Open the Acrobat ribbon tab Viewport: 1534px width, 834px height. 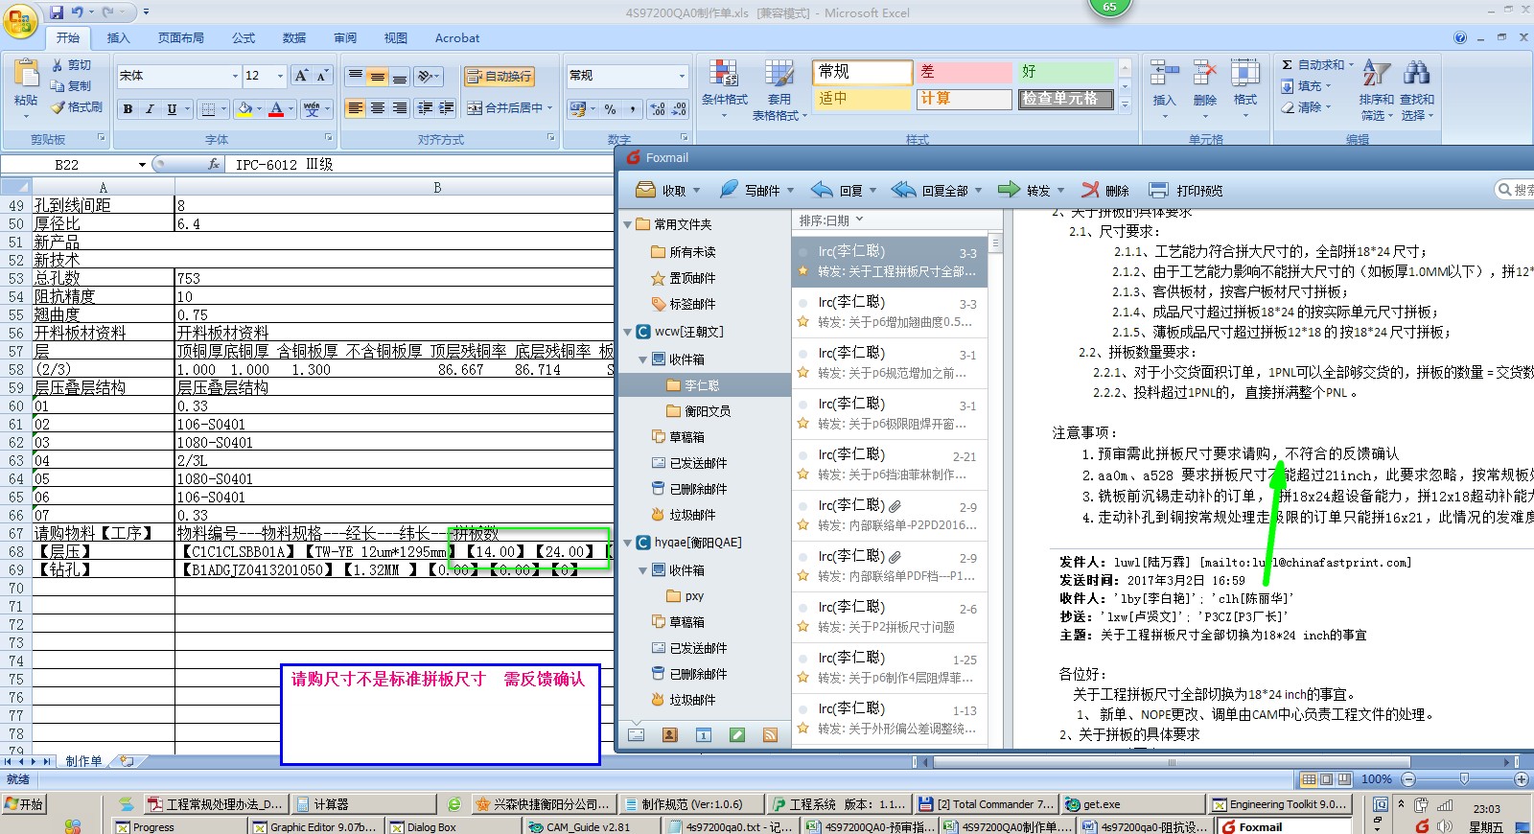(x=457, y=37)
